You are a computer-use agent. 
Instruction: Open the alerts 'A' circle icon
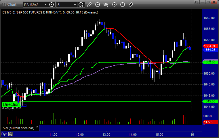(x=123, y=5)
